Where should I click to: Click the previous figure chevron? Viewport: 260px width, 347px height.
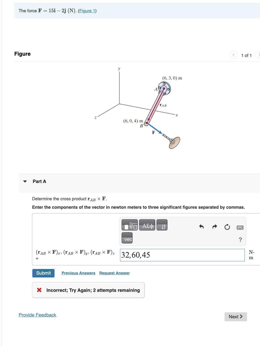tap(233, 55)
